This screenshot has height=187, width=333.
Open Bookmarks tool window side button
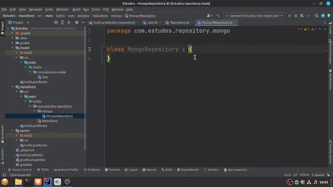tap(2, 134)
